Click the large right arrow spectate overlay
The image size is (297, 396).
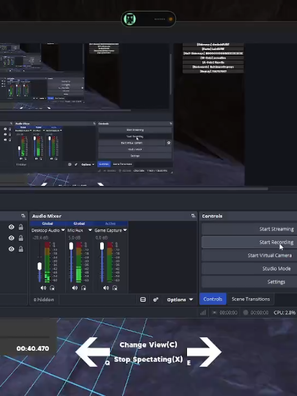coord(204,351)
